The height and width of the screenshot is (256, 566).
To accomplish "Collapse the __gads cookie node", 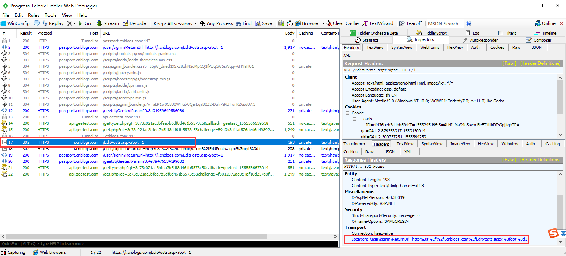I will point(355,119).
